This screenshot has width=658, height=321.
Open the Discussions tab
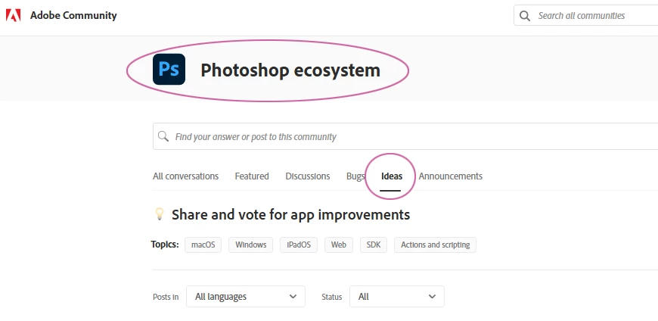coord(308,176)
